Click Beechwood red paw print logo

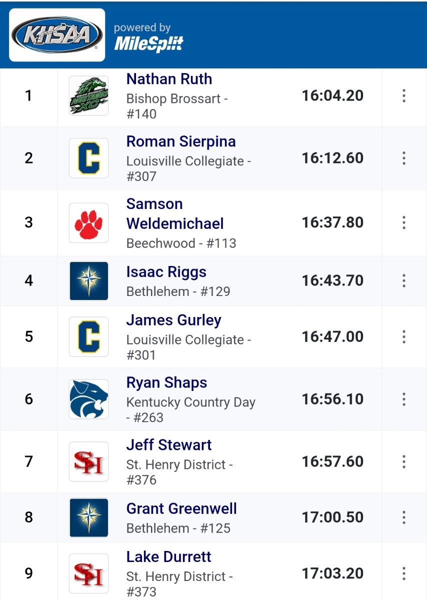(88, 222)
